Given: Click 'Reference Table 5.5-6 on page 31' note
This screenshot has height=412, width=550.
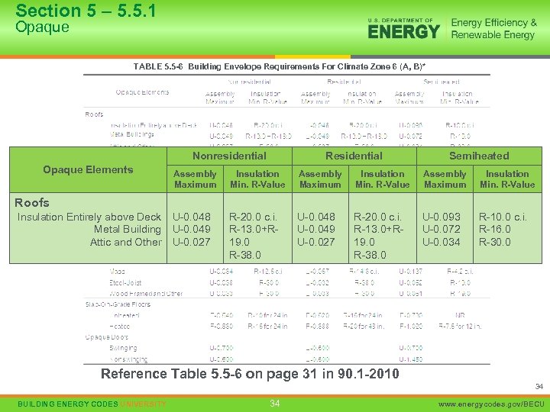Looking at the screenshot, I should [x=250, y=374].
